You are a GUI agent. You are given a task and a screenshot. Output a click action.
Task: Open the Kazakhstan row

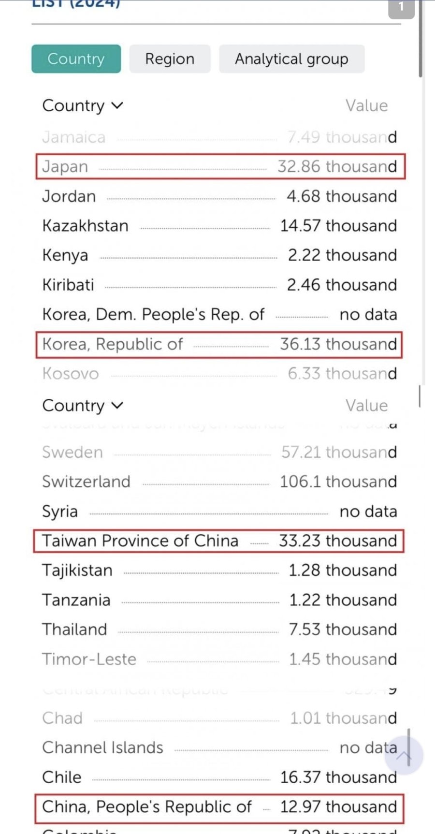pyautogui.click(x=219, y=225)
